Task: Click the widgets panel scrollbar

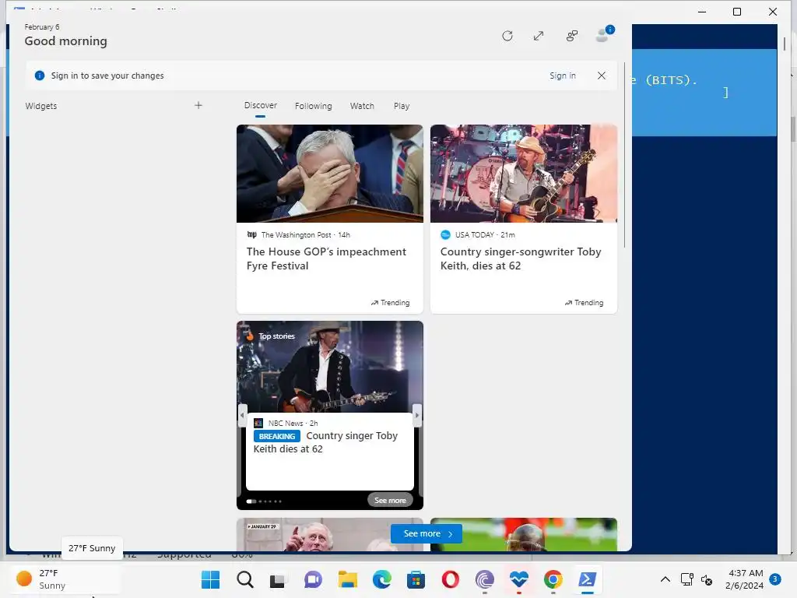Action: click(625, 155)
